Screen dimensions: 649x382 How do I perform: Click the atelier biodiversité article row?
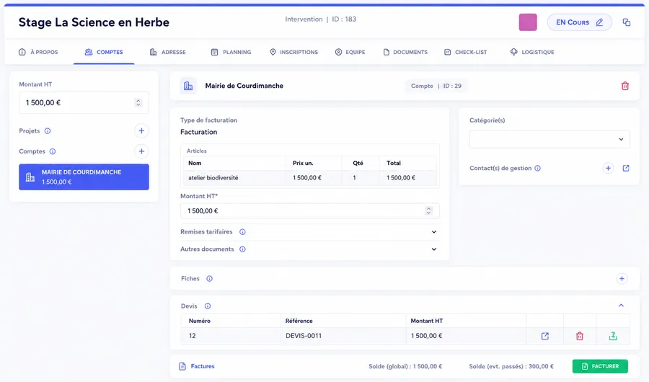pos(310,178)
